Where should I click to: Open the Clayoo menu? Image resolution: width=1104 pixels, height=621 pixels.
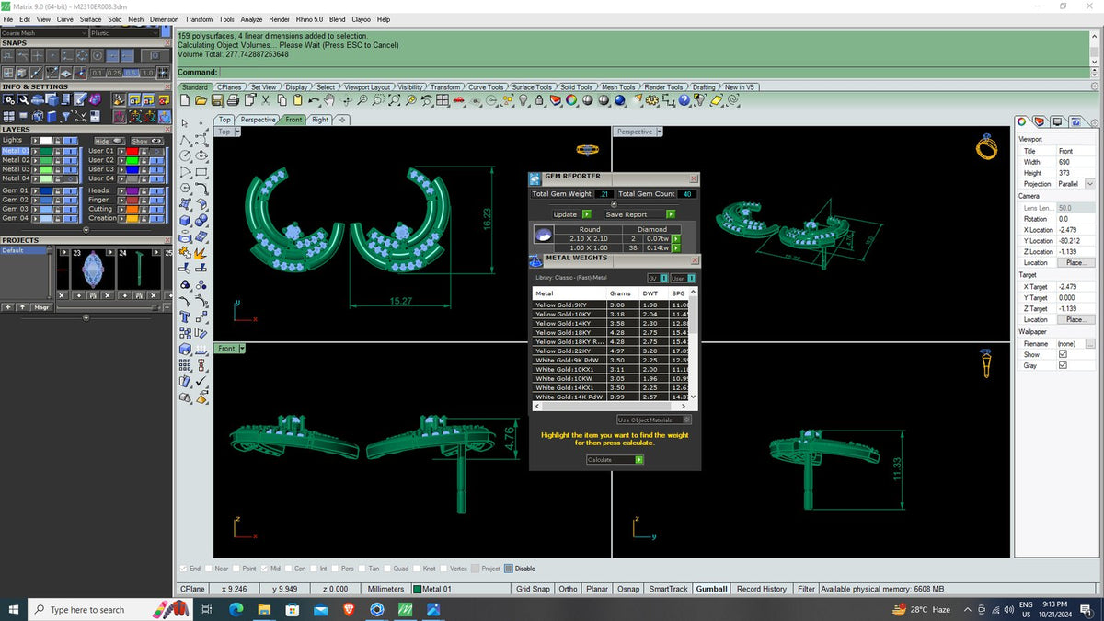point(361,18)
